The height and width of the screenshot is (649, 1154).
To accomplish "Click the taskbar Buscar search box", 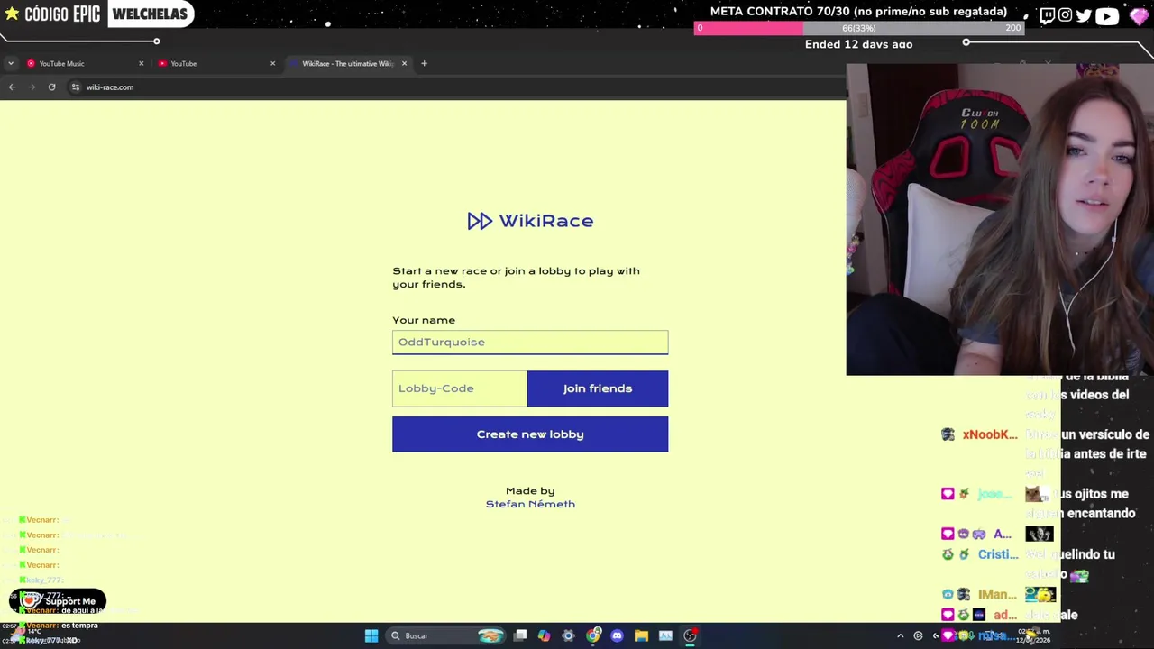I will [446, 635].
